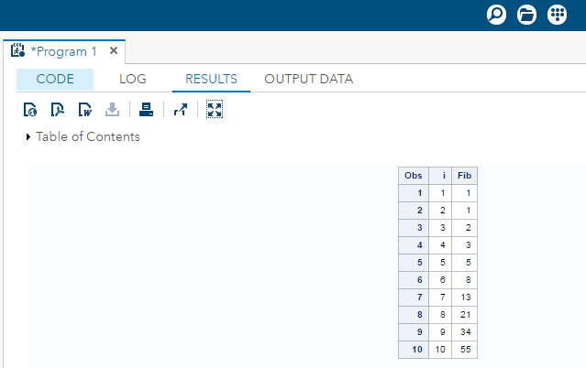586x368 pixels.
Task: Download results as PDF file icon
Action: click(x=58, y=110)
